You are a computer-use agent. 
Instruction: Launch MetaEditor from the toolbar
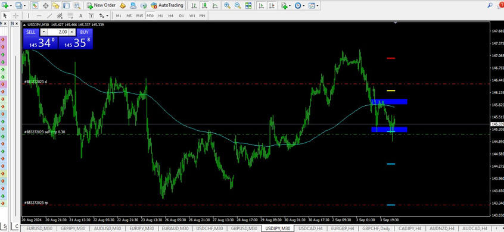[123, 5]
